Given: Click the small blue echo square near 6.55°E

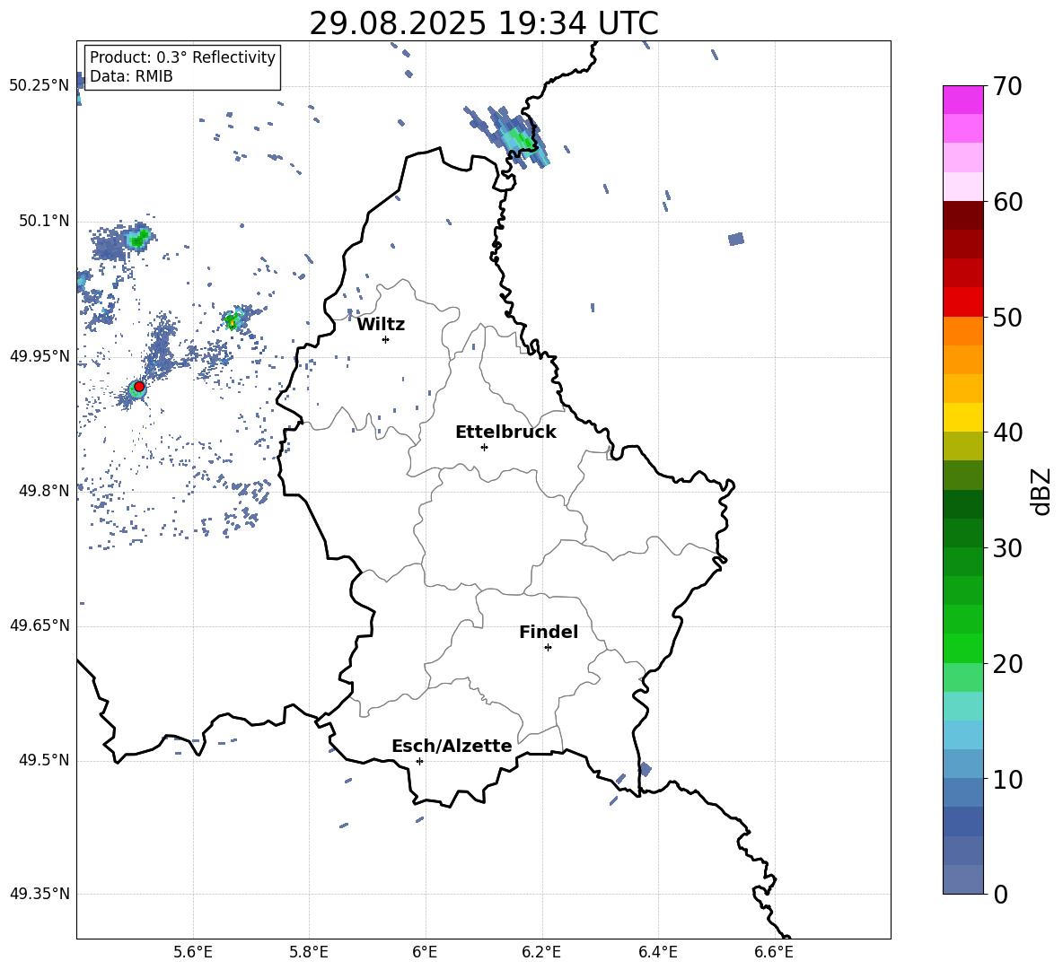Looking at the screenshot, I should point(736,239).
